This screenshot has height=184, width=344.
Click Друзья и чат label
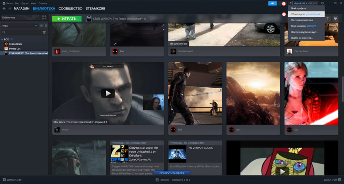(330, 180)
